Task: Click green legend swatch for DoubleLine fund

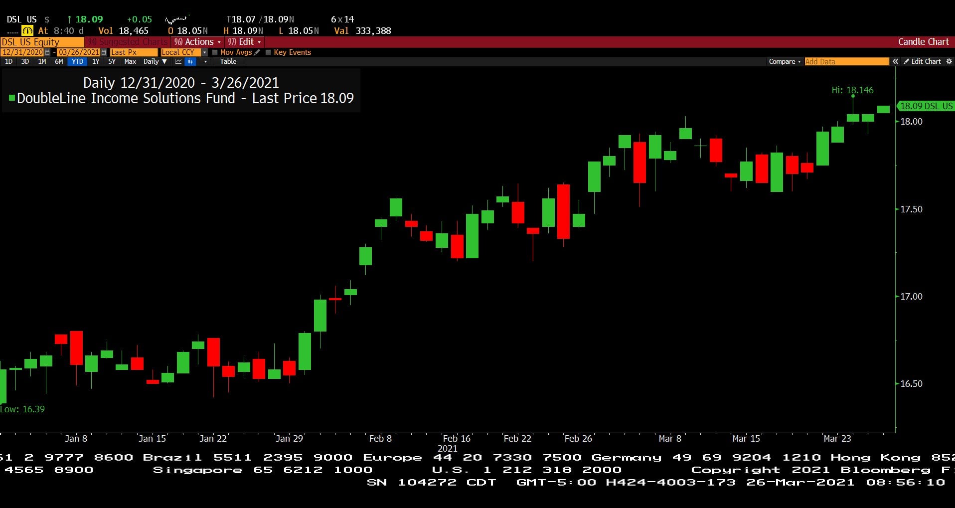Action: point(12,98)
